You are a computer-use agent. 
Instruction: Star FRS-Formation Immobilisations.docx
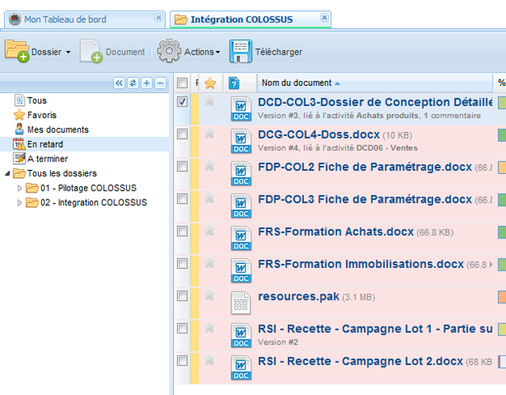pyautogui.click(x=210, y=262)
